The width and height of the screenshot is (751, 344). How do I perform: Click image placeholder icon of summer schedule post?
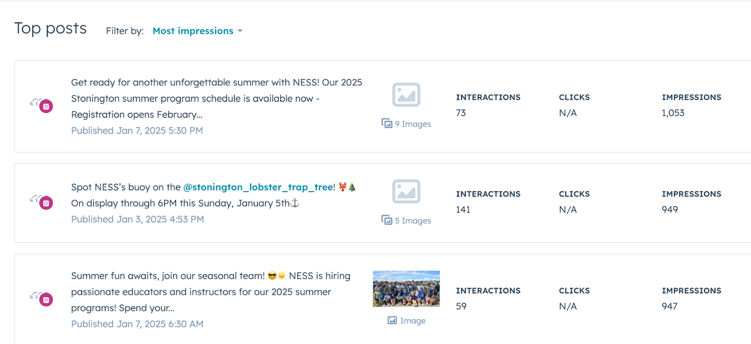coord(406,95)
